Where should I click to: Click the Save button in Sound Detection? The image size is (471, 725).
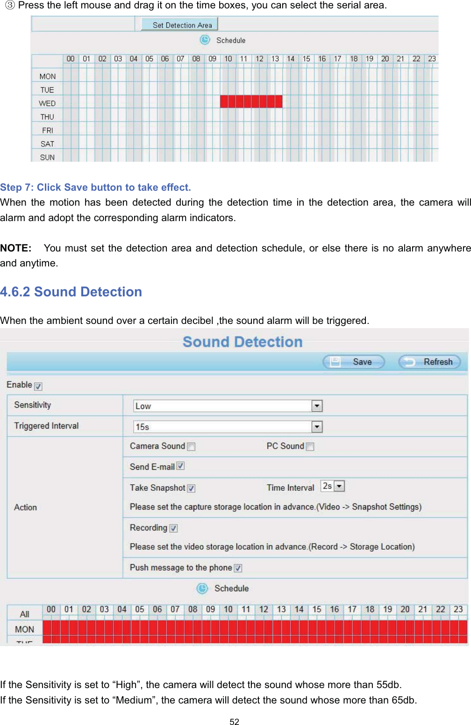point(354,362)
